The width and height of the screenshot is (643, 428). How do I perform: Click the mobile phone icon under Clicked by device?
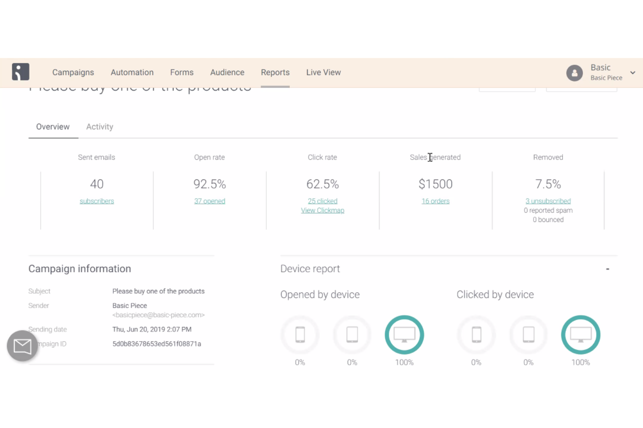[477, 335]
